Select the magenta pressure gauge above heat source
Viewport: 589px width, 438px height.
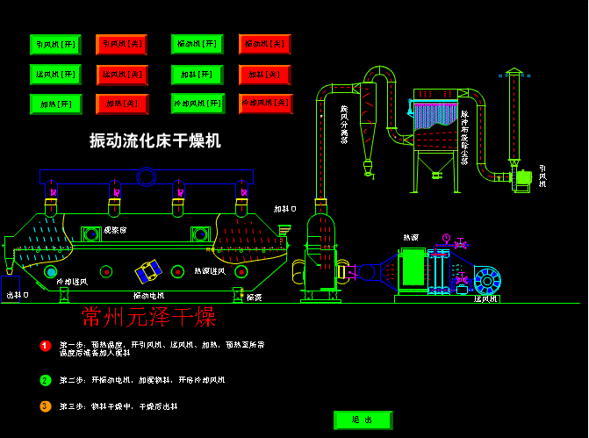[446, 238]
